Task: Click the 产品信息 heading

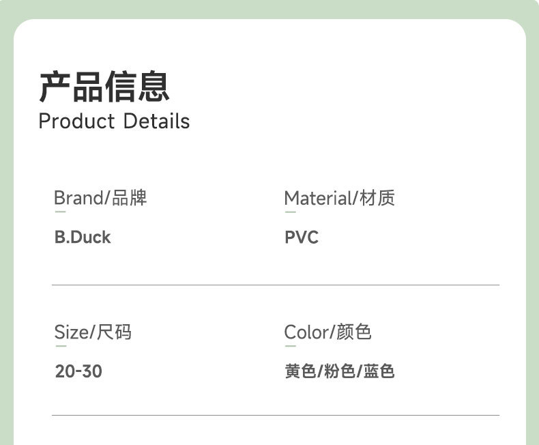Action: pyautogui.click(x=104, y=87)
